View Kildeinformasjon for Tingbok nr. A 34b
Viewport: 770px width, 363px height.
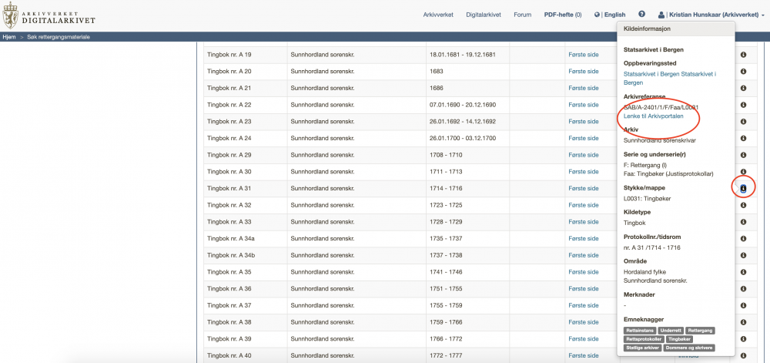click(x=743, y=255)
